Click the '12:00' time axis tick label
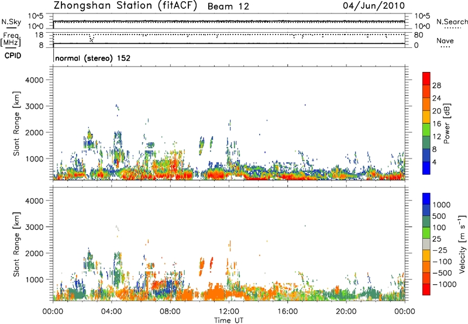 pyautogui.click(x=229, y=312)
